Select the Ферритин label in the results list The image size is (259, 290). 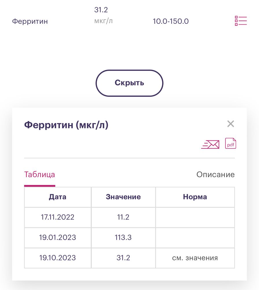pyautogui.click(x=30, y=21)
